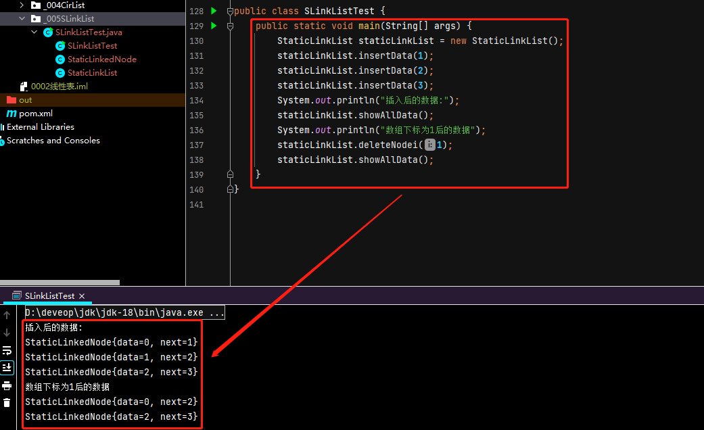Select 0002线性表.iml file
The image size is (704, 430).
pyautogui.click(x=60, y=86)
